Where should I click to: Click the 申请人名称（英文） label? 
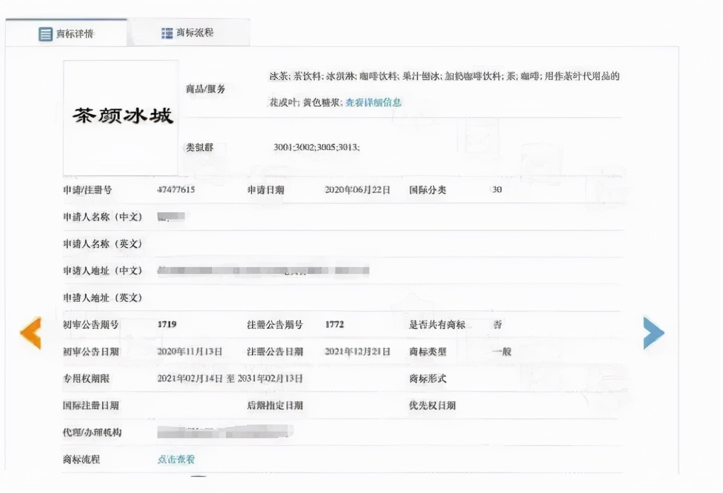tap(103, 244)
